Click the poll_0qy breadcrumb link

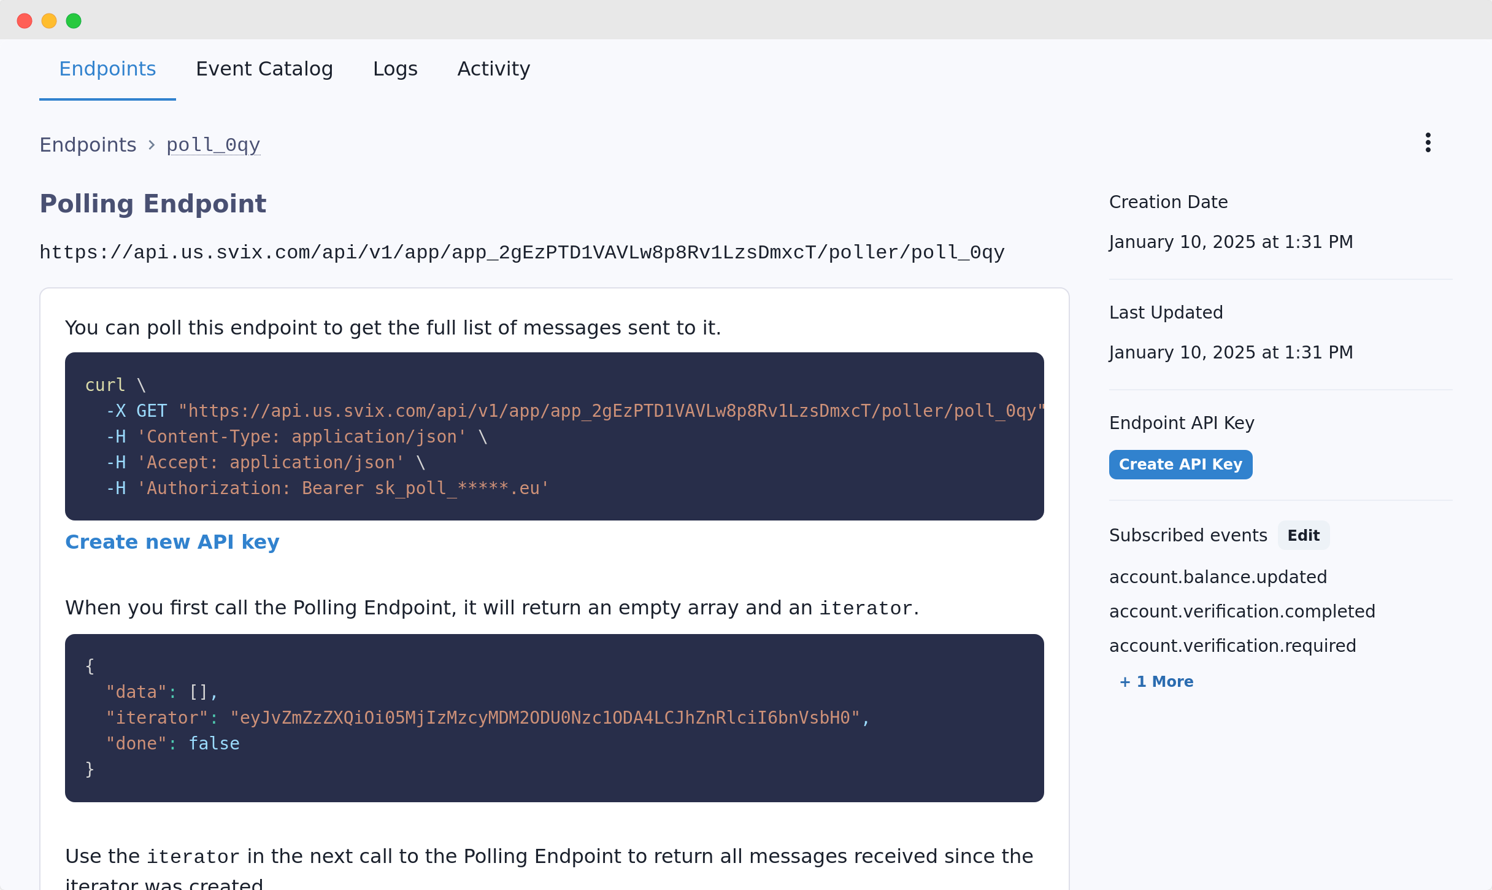[x=214, y=145]
